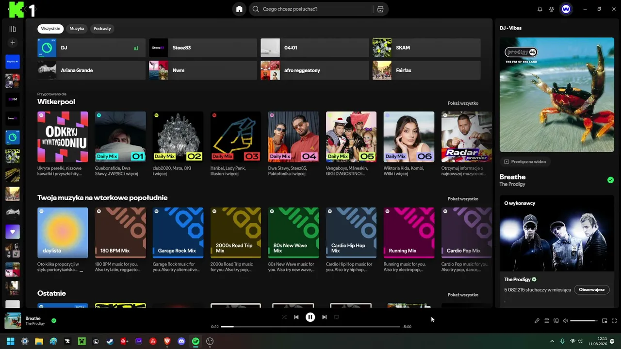This screenshot has width=621, height=349.
Task: Click 'Pokaż wszystko' for wtorkowe popołudnie section
Action: (463, 199)
